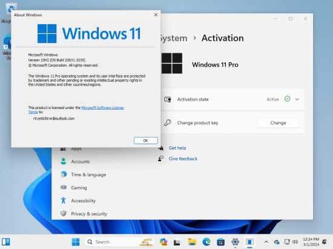Close the About Windows dialog

click(156, 15)
